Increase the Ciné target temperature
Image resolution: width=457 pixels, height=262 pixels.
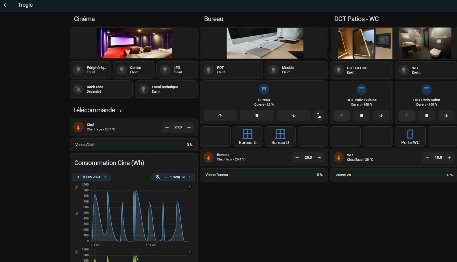point(189,127)
